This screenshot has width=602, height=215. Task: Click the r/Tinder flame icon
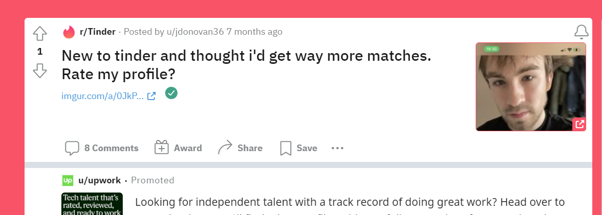[x=69, y=32]
